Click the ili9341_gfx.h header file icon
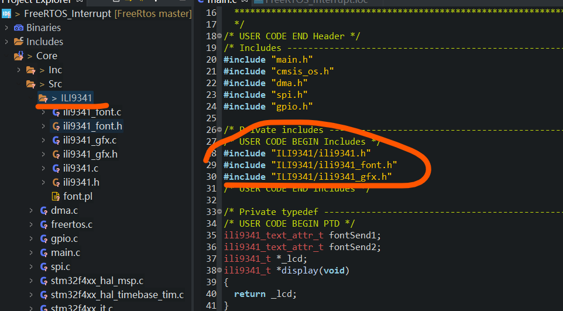 tap(56, 154)
